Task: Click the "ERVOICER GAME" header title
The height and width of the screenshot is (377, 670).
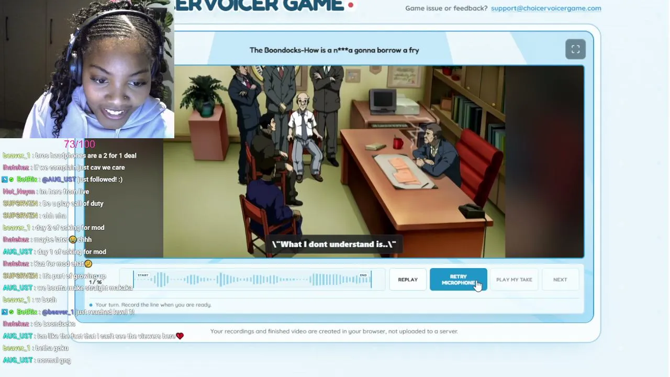Action: pos(259,6)
